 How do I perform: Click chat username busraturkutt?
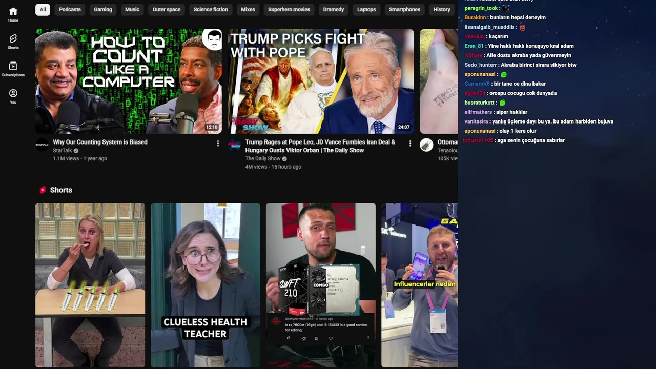[479, 102]
